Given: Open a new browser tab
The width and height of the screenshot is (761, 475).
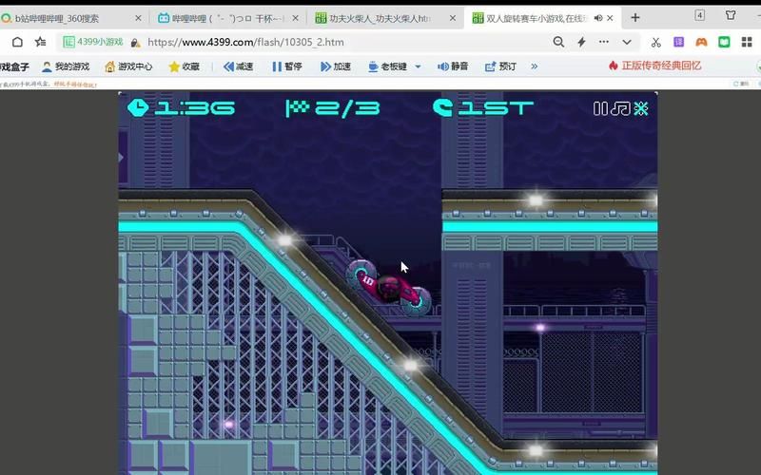Looking at the screenshot, I should click(635, 18).
